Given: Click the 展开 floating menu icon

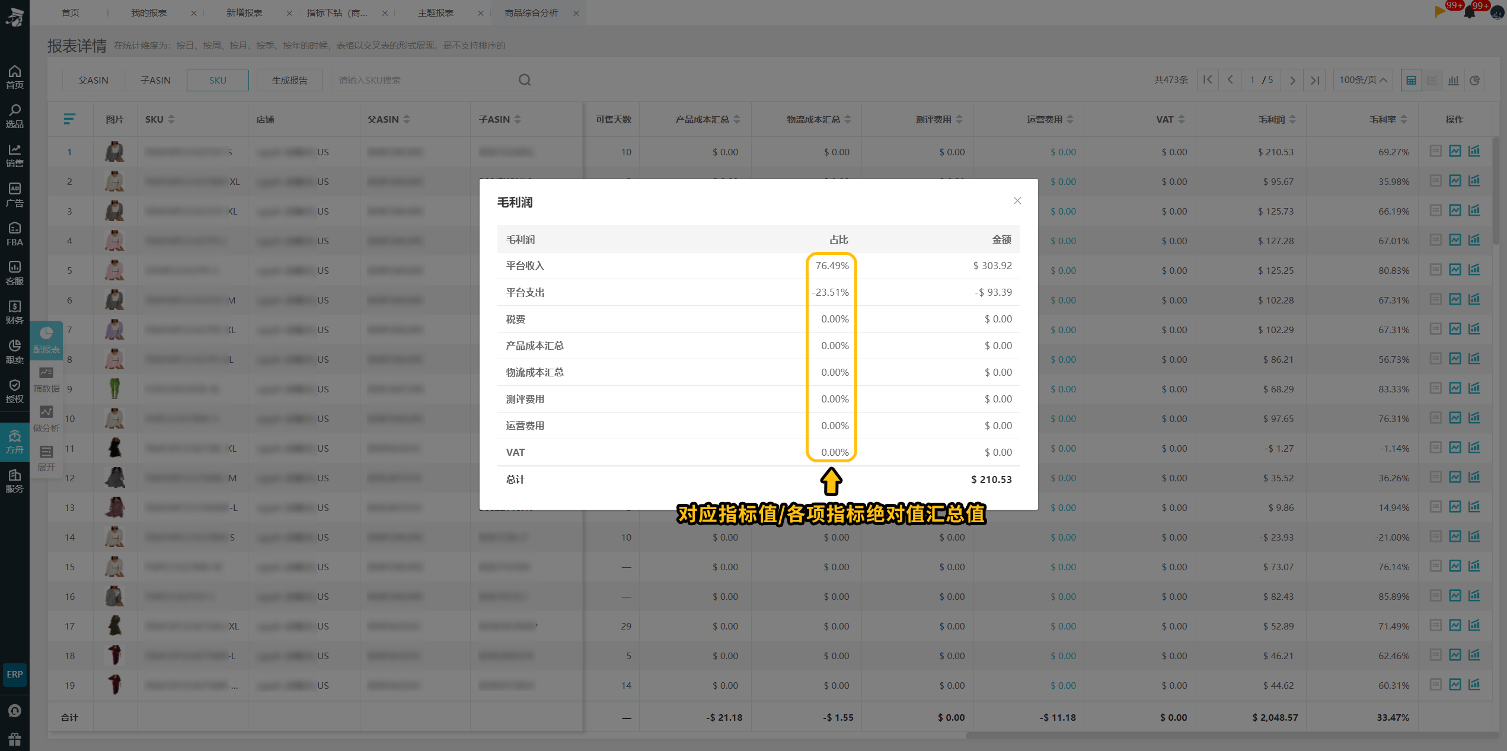Looking at the screenshot, I should pyautogui.click(x=46, y=458).
